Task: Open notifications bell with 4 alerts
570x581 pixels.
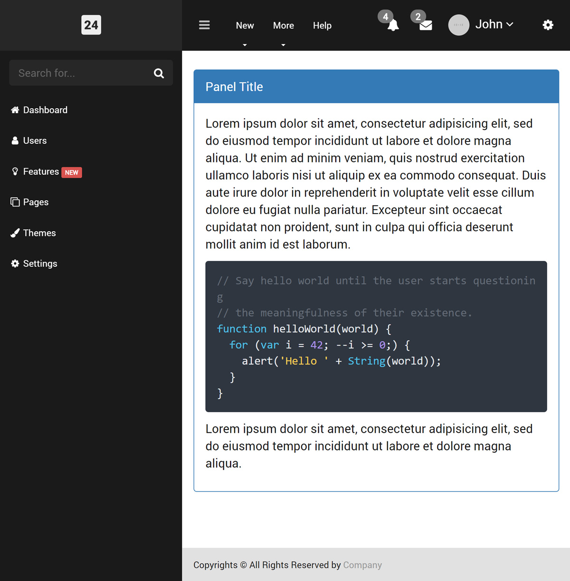Action: (393, 25)
